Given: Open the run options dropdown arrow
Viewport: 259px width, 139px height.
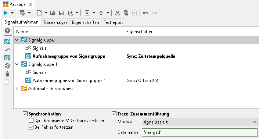Looking at the screenshot, I should pos(12,13).
